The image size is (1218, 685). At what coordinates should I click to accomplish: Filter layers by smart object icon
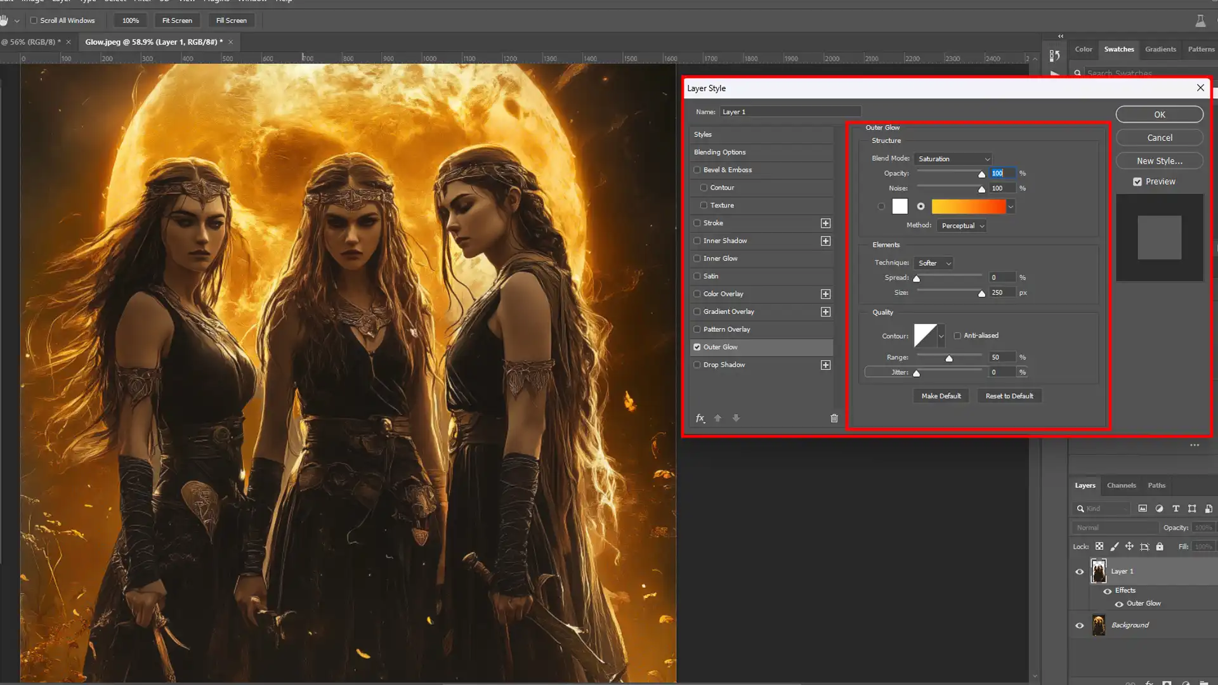[1208, 509]
